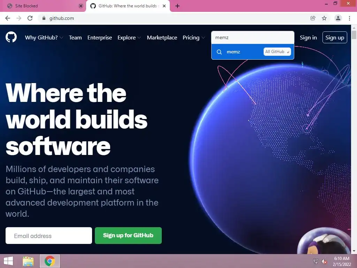Go back with browser back arrow

(8, 18)
